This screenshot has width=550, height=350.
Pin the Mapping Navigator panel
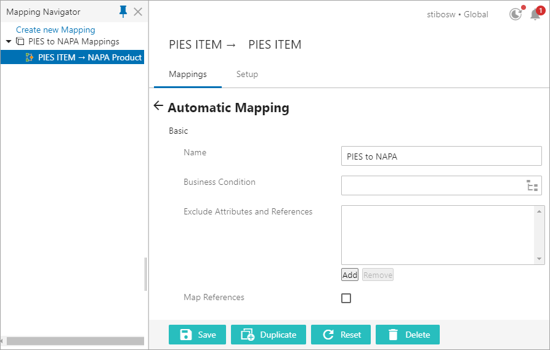click(123, 12)
